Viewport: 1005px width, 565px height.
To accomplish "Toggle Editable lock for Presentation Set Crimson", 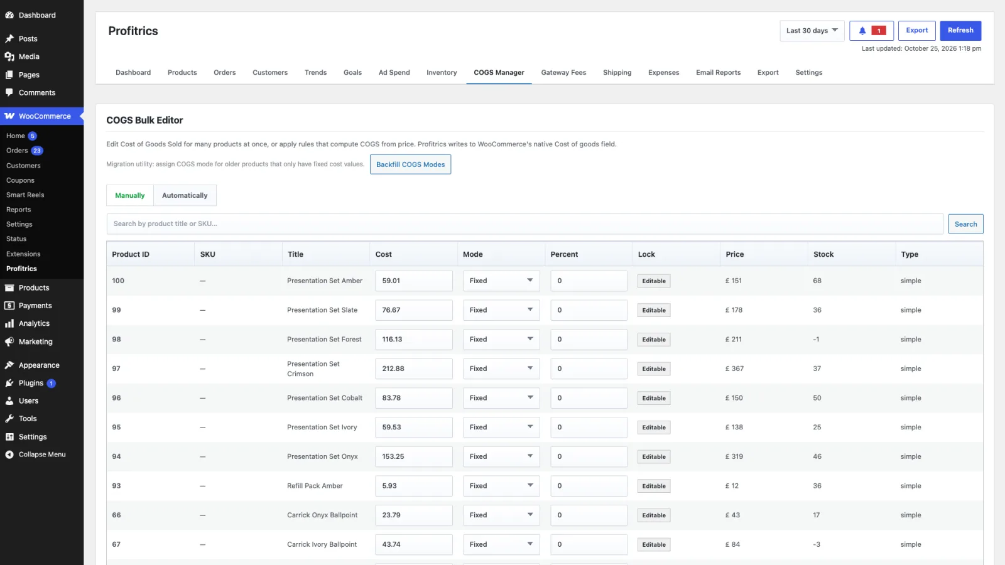I will click(654, 369).
